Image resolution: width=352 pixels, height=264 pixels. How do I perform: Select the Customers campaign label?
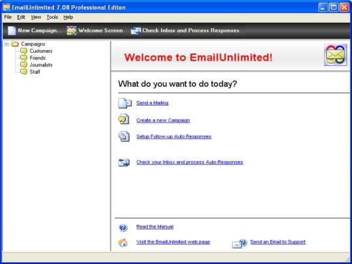(41, 51)
